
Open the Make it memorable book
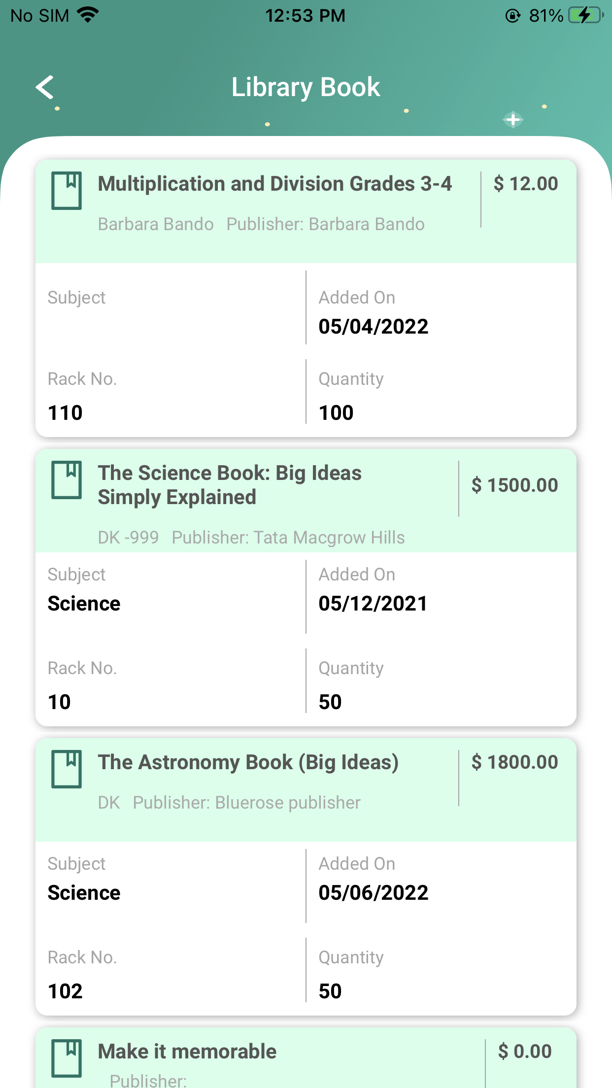pos(187,1052)
